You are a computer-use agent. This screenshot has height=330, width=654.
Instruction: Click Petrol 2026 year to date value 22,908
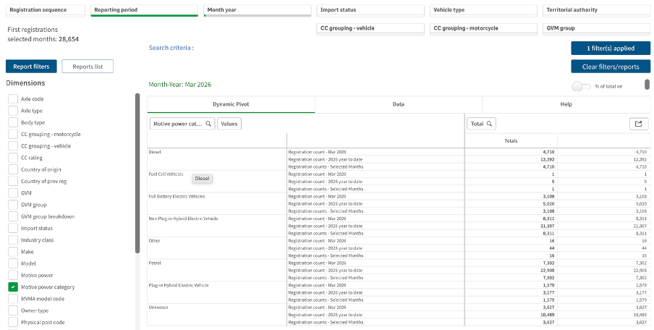pos(548,270)
